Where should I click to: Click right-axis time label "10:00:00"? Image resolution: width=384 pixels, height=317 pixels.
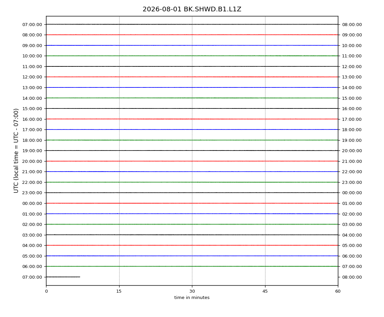[x=352, y=45]
